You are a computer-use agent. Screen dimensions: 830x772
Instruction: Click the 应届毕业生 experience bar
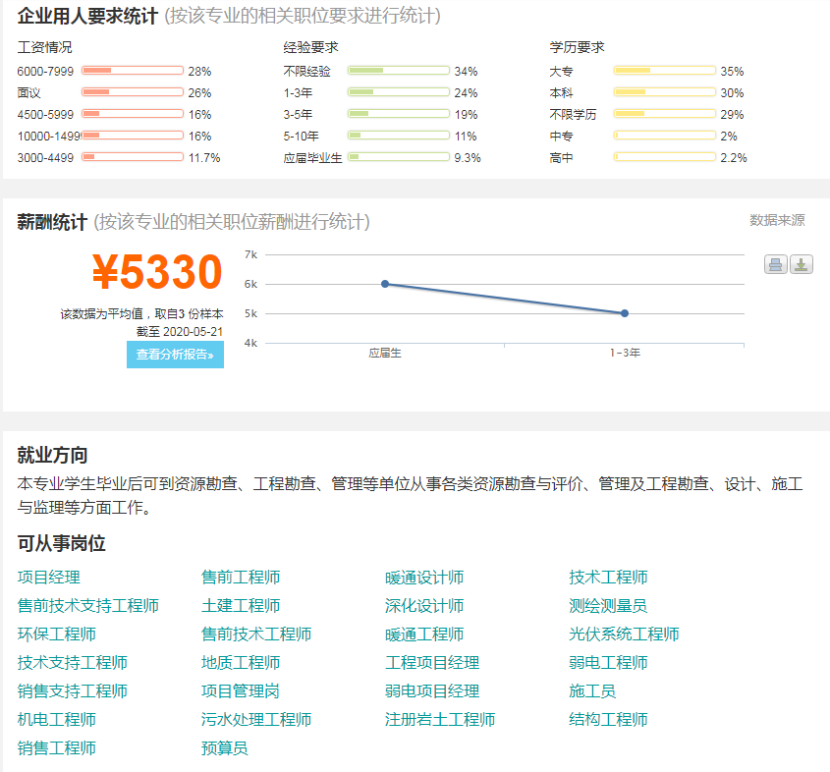tap(399, 156)
